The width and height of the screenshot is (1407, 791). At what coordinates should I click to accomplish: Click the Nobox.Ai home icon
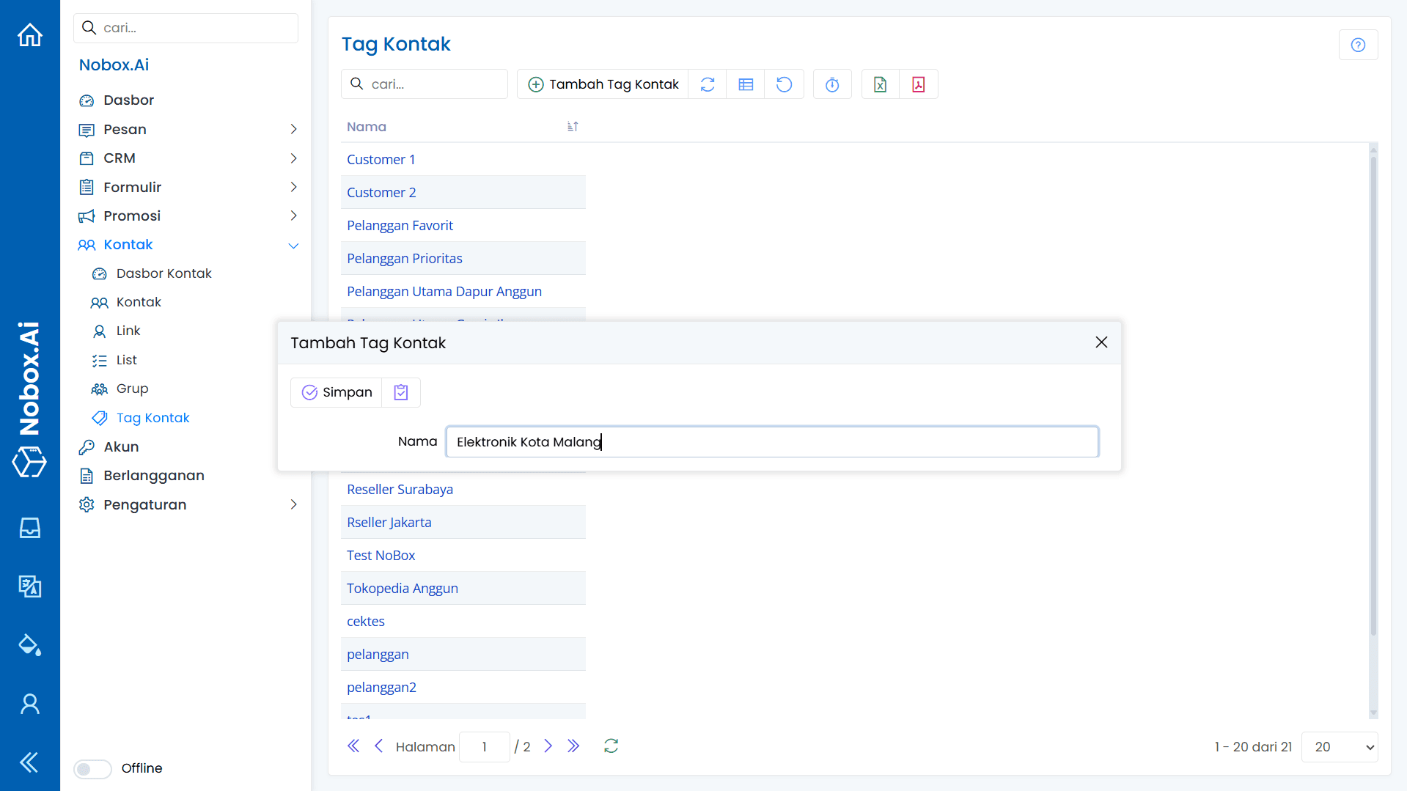click(29, 34)
